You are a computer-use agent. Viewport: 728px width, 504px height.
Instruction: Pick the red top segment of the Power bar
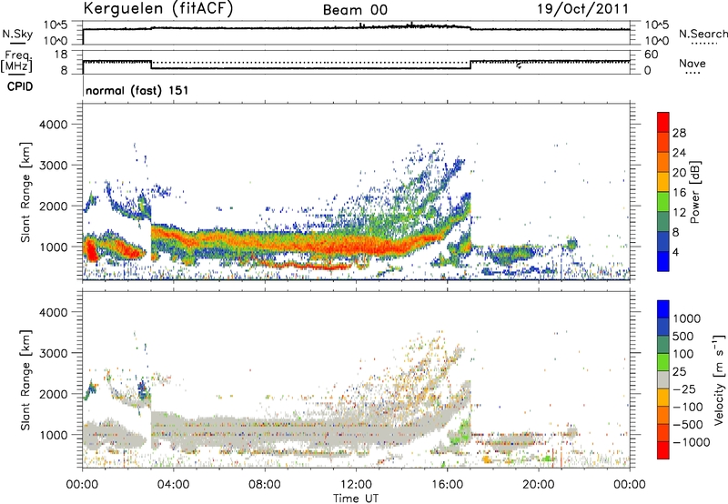pos(663,123)
